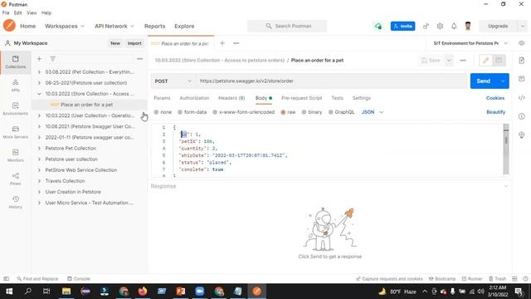Switch to the Authorization tab
The image size is (531, 299).
coord(194,98)
